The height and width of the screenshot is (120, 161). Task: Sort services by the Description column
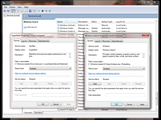(x=84, y=22)
